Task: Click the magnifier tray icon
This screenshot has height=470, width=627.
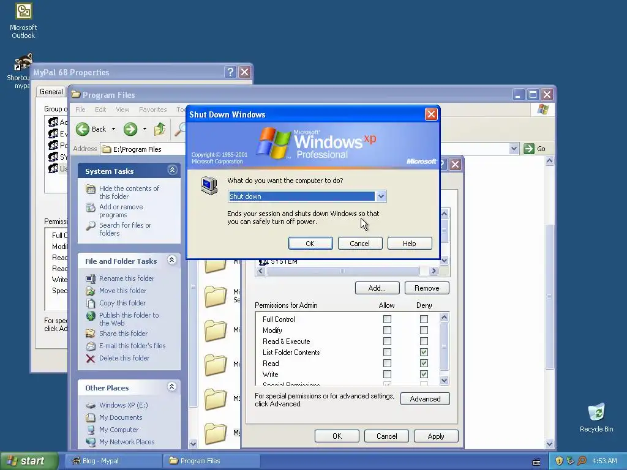Action: click(582, 461)
